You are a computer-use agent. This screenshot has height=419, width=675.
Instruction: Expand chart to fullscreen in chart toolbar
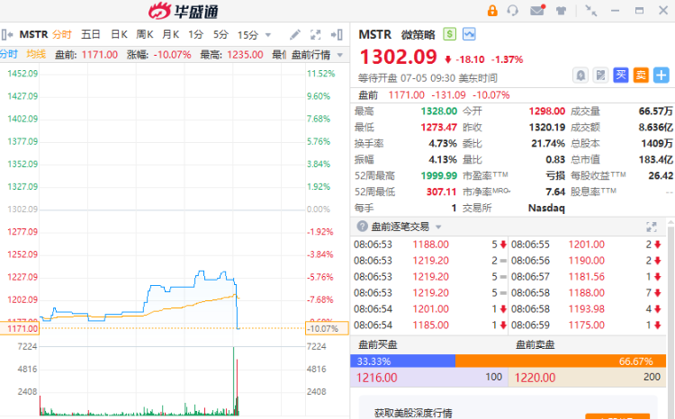316,34
